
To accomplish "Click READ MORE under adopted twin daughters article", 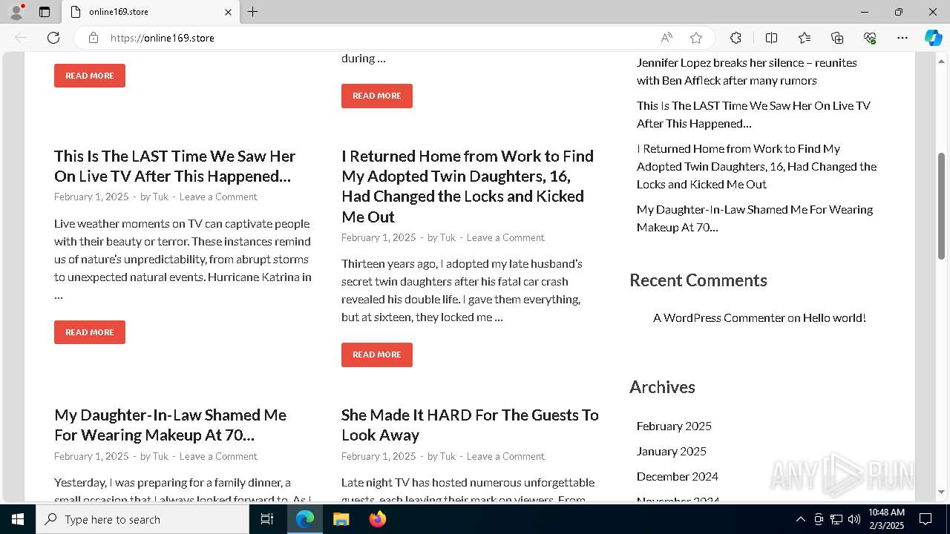I will click(377, 355).
